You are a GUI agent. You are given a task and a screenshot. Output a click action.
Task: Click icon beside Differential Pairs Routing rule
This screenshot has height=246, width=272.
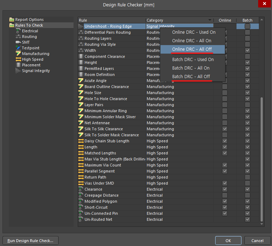click(x=81, y=32)
